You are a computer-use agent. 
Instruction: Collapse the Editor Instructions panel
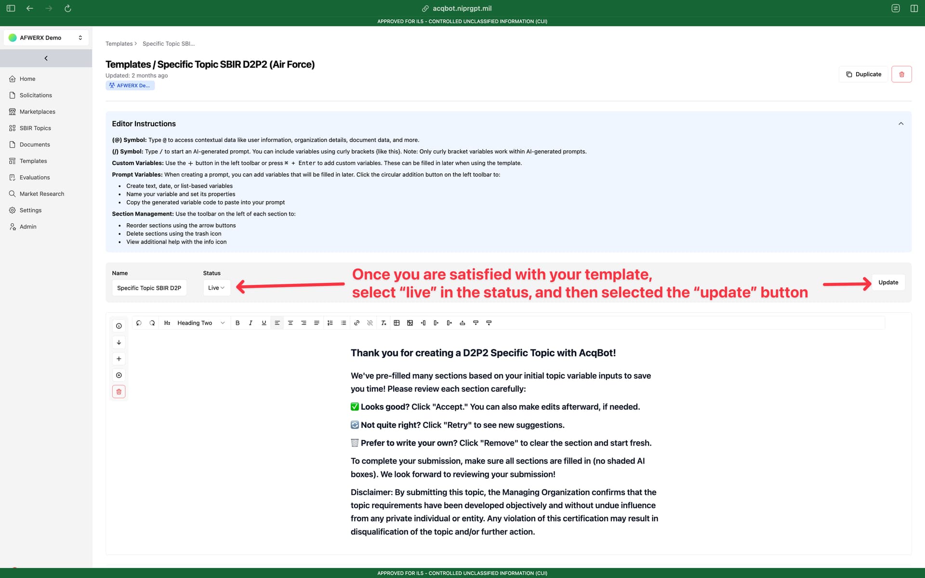[x=900, y=124]
